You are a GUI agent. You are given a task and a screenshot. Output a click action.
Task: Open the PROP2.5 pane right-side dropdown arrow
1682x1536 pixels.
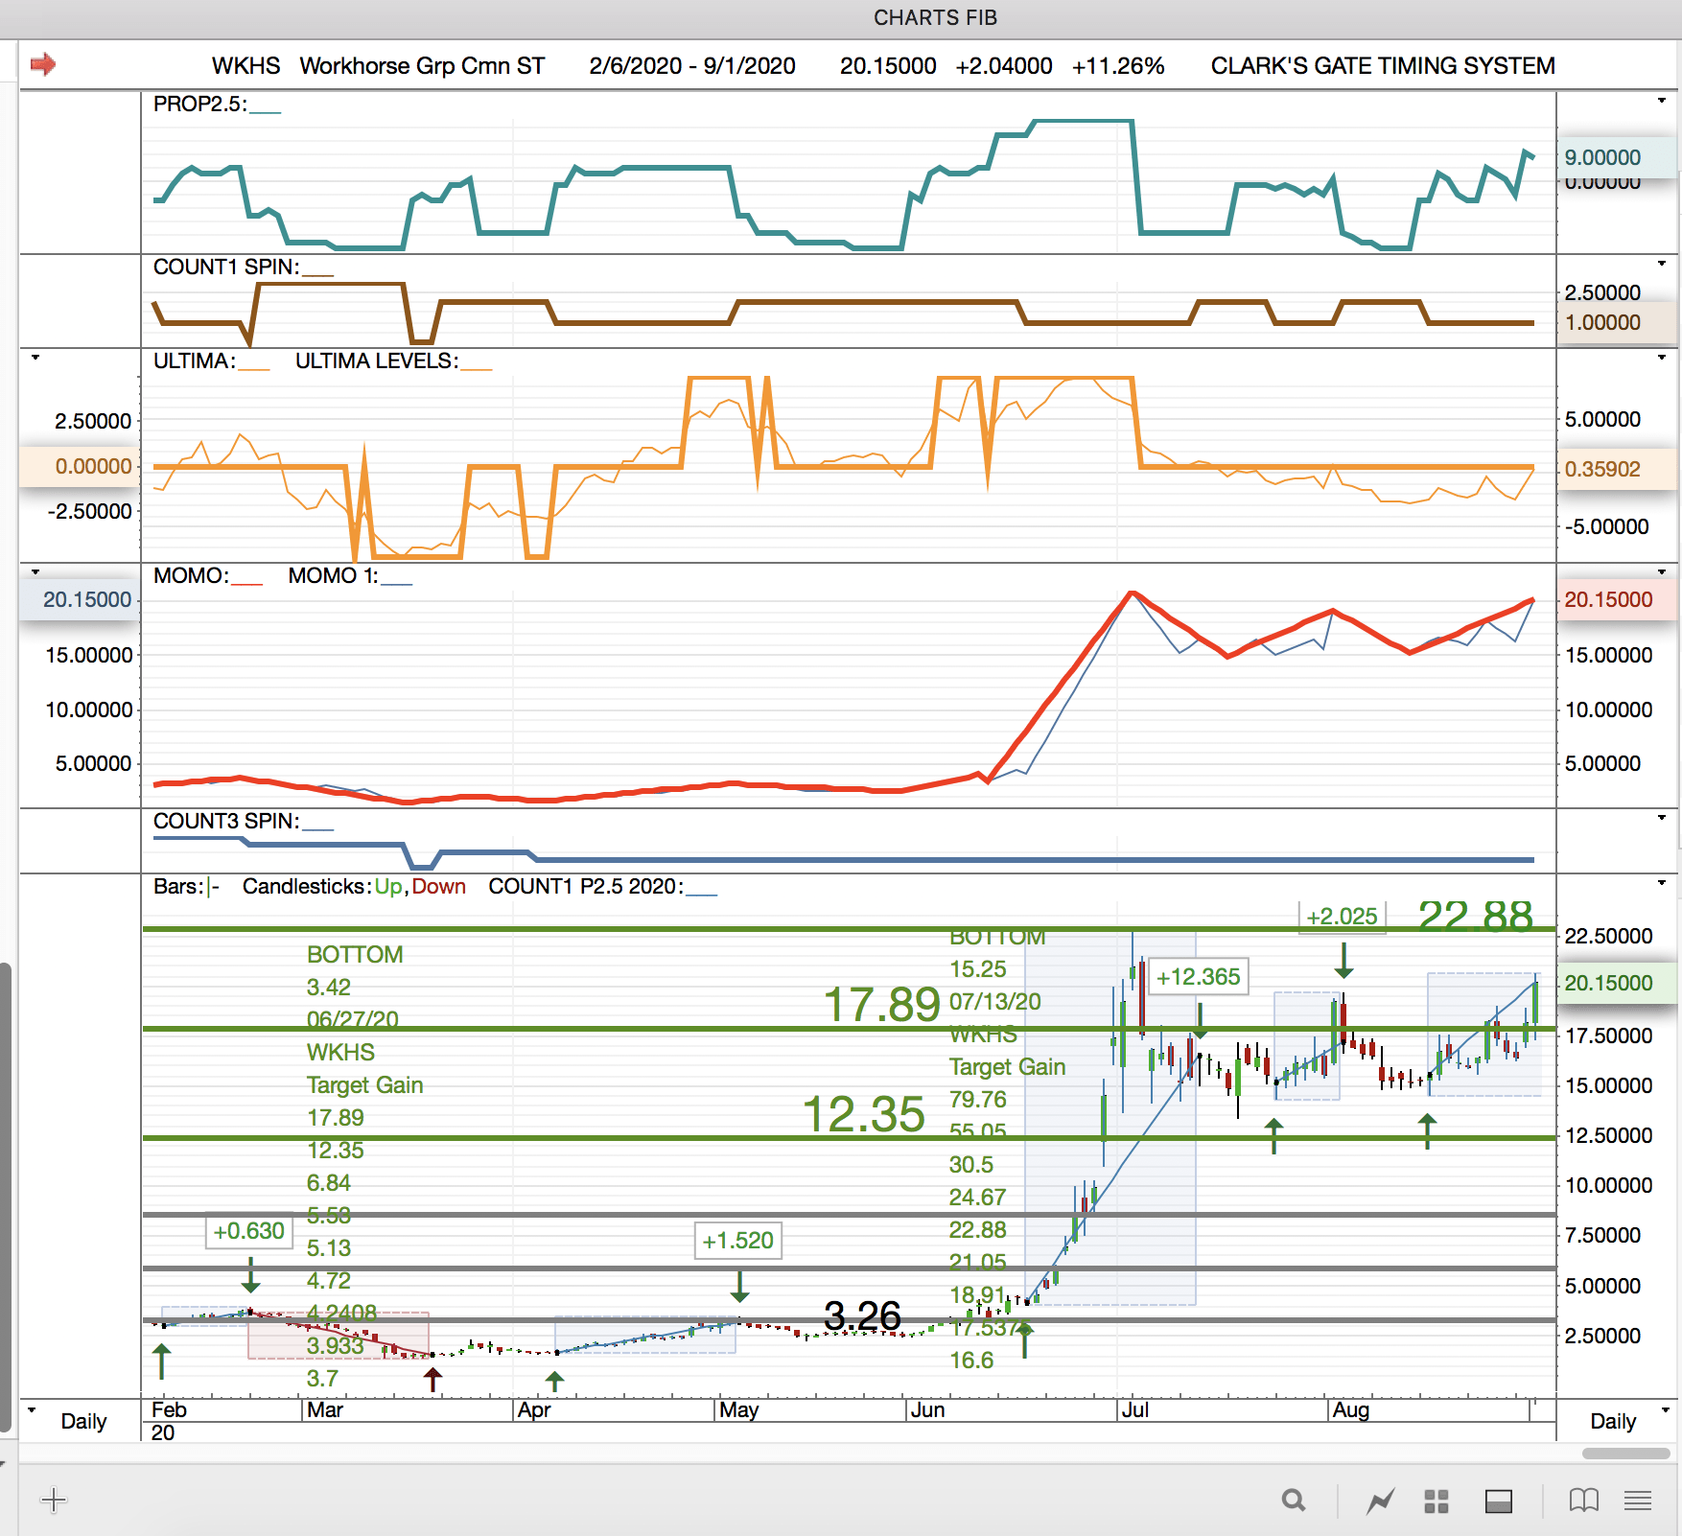point(1662,101)
